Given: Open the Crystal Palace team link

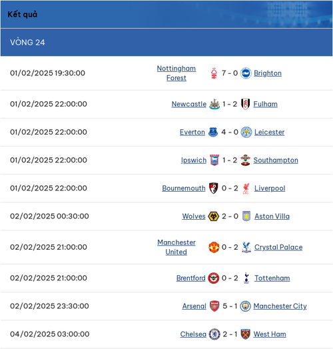Looking at the screenshot, I should (278, 247).
